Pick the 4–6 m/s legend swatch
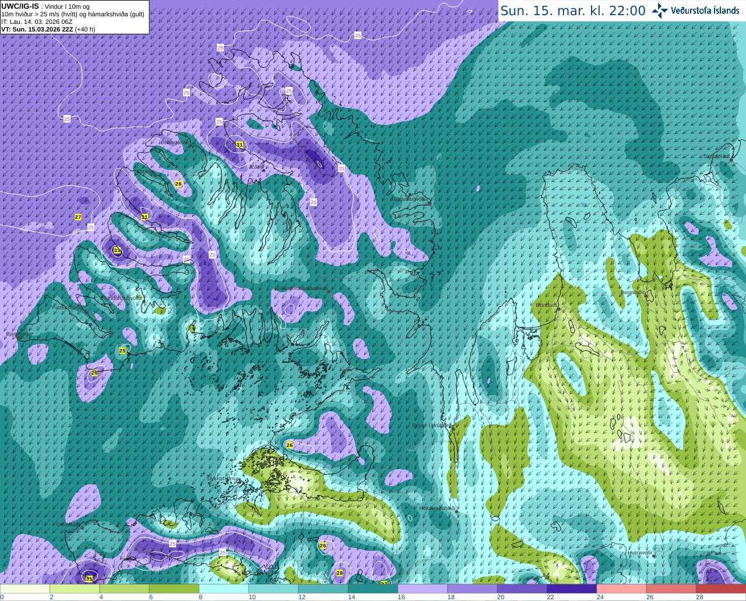Viewport: 746px width, 601px height. click(x=124, y=589)
